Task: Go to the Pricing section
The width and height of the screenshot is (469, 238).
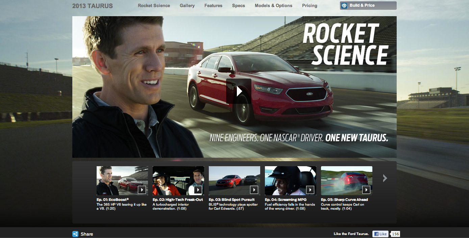Action: coord(310,6)
